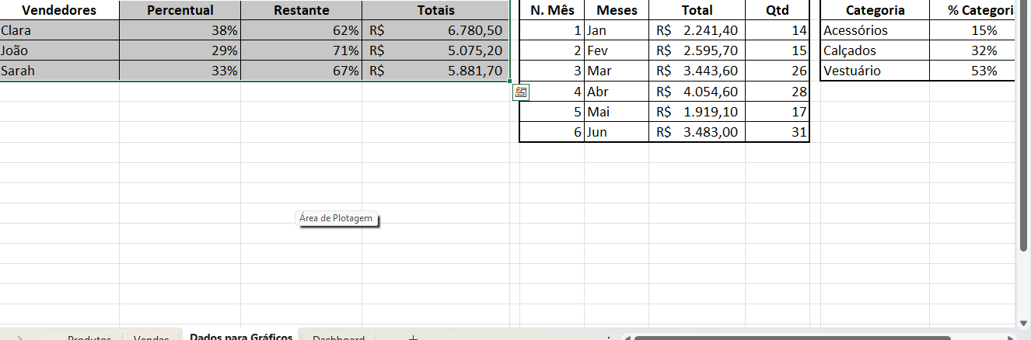
Task: Click the Qtd cell with value 28
Action: (x=777, y=91)
